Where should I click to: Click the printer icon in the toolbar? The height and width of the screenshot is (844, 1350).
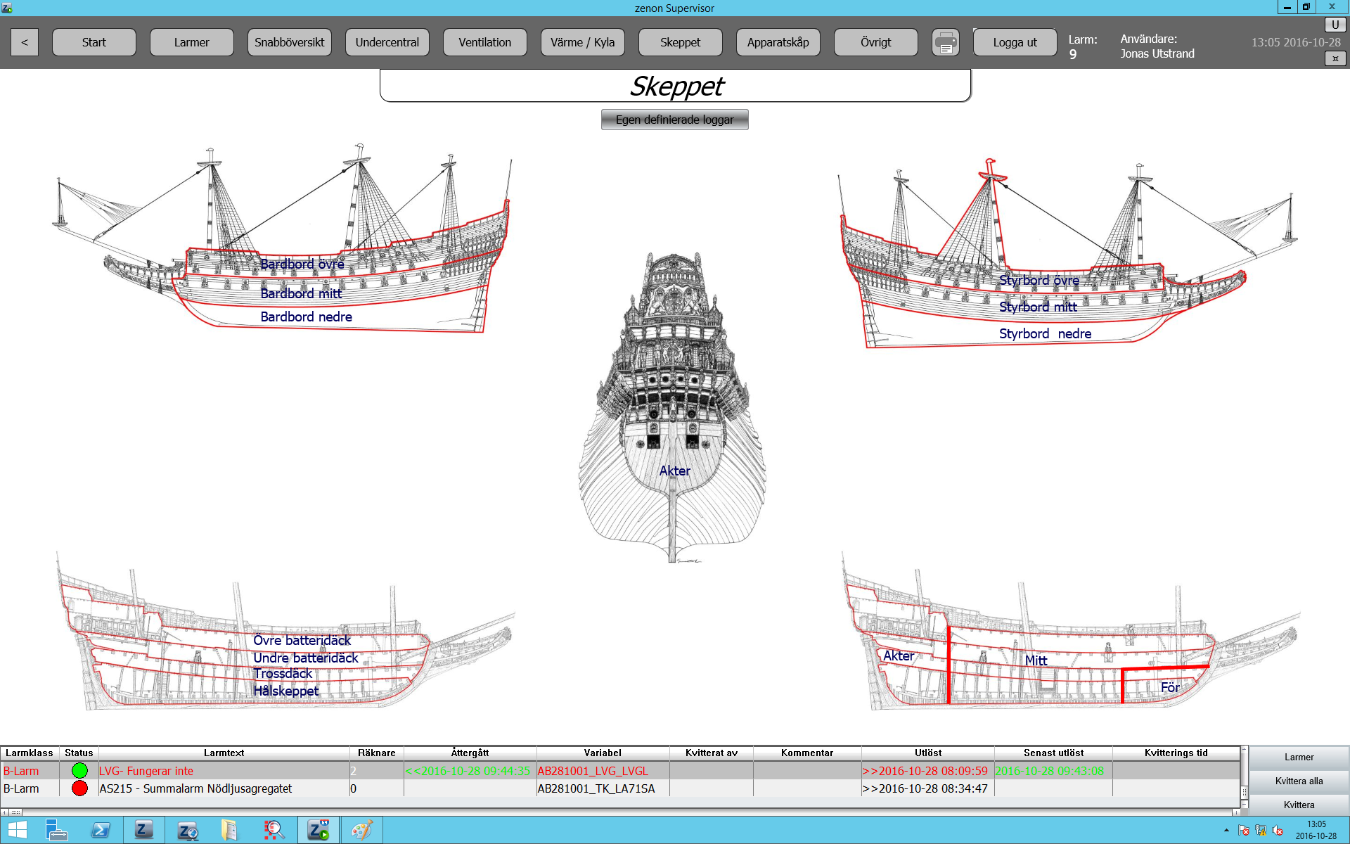tap(945, 42)
